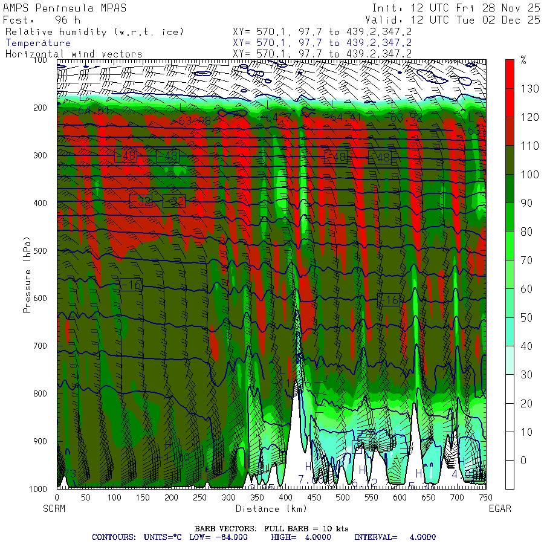
Task: Click the 0 tick on the distance axis
Action: [x=57, y=497]
